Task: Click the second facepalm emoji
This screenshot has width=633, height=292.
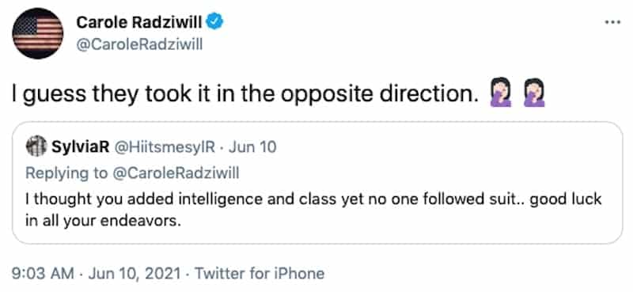Action: (x=534, y=95)
